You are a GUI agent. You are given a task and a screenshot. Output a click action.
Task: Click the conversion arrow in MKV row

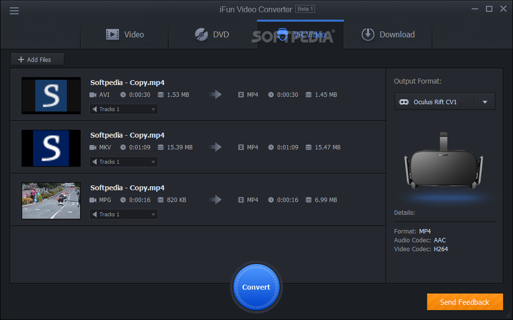(216, 147)
